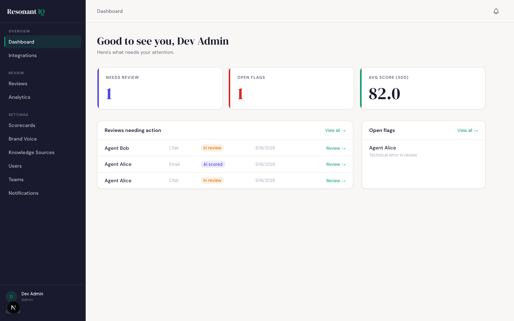514x321 pixels.
Task: Open the Next.js dev tools badge
Action: [14, 307]
